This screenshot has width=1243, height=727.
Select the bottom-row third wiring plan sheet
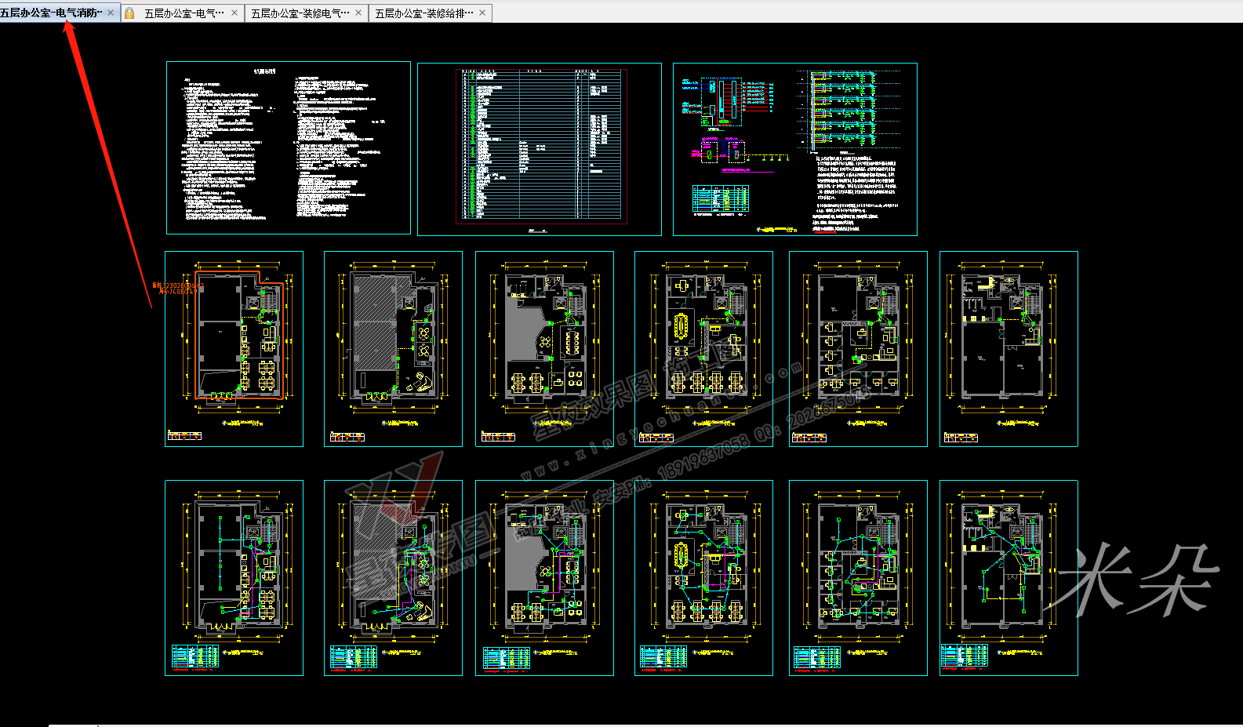[x=544, y=578]
